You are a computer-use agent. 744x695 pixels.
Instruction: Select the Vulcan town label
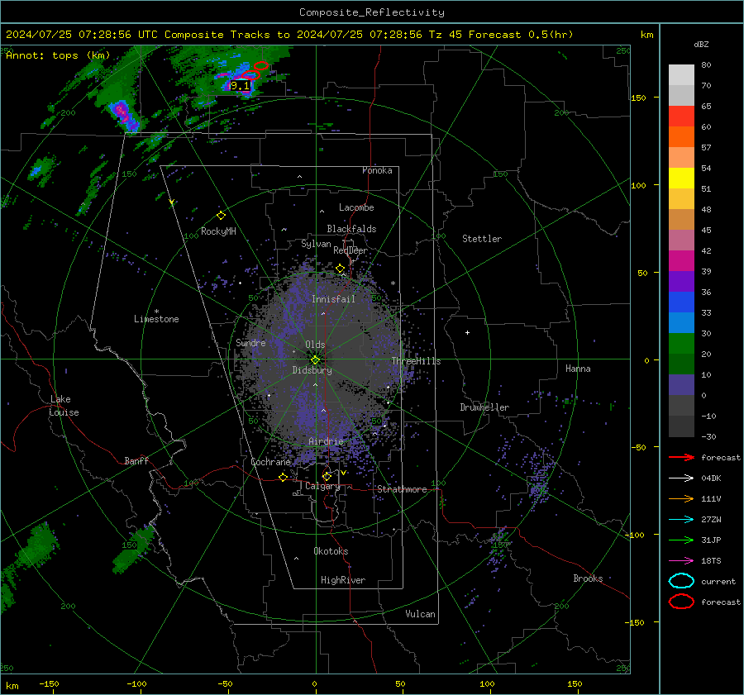coord(421,614)
